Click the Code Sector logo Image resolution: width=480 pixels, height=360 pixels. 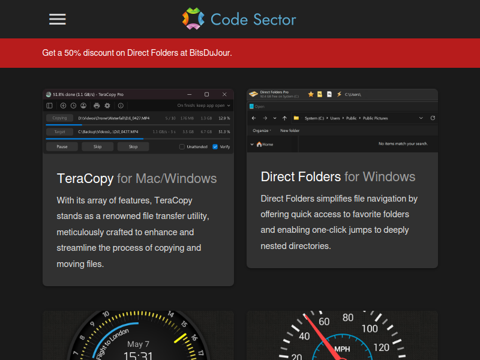(239, 19)
